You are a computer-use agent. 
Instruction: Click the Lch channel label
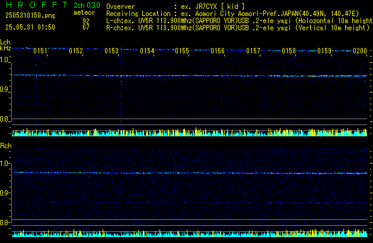(x=5, y=42)
